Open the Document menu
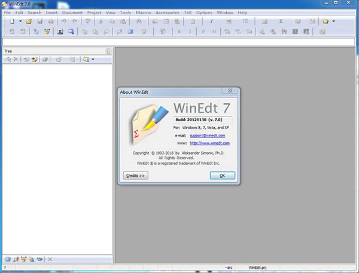Image resolution: width=359 pixels, height=273 pixels. click(72, 13)
